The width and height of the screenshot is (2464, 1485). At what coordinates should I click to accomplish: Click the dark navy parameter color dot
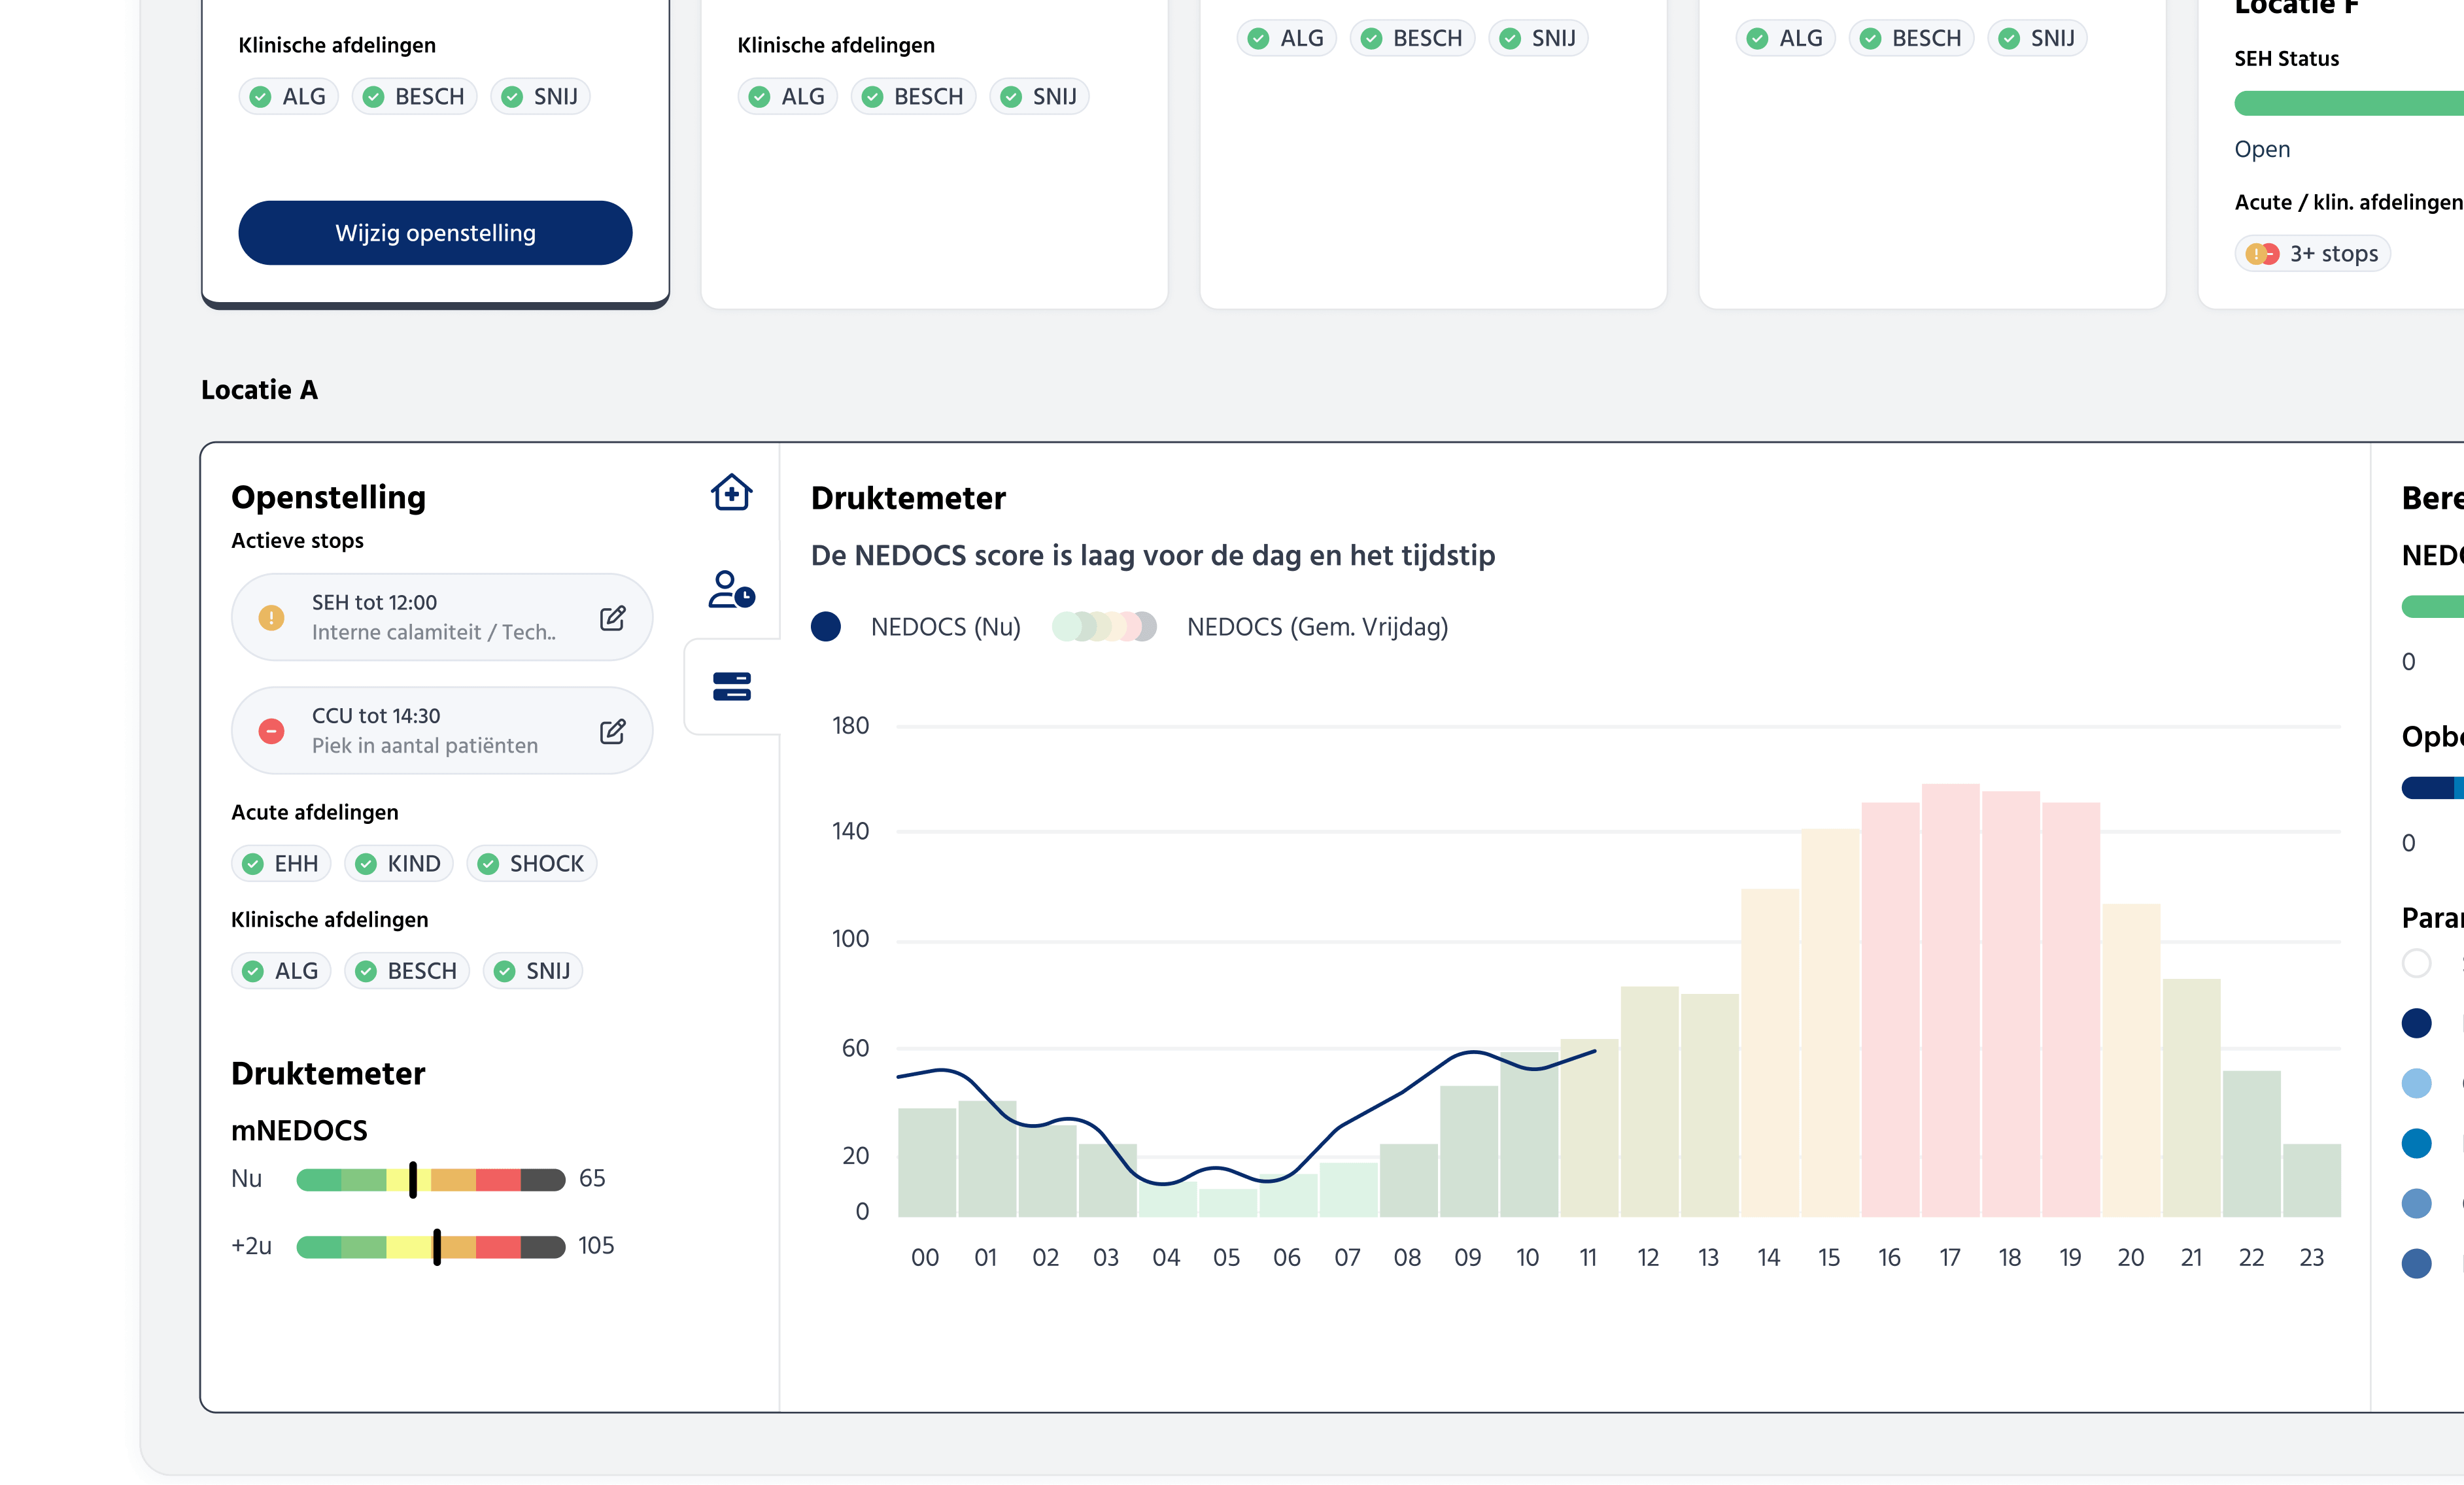(x=2416, y=1023)
